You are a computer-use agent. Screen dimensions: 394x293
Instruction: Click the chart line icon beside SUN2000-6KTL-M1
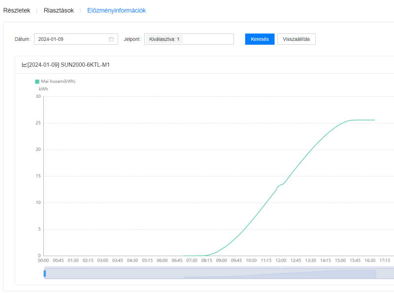pos(25,64)
